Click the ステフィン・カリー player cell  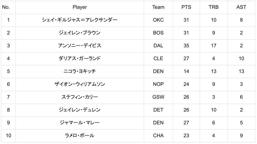[x=80, y=97]
